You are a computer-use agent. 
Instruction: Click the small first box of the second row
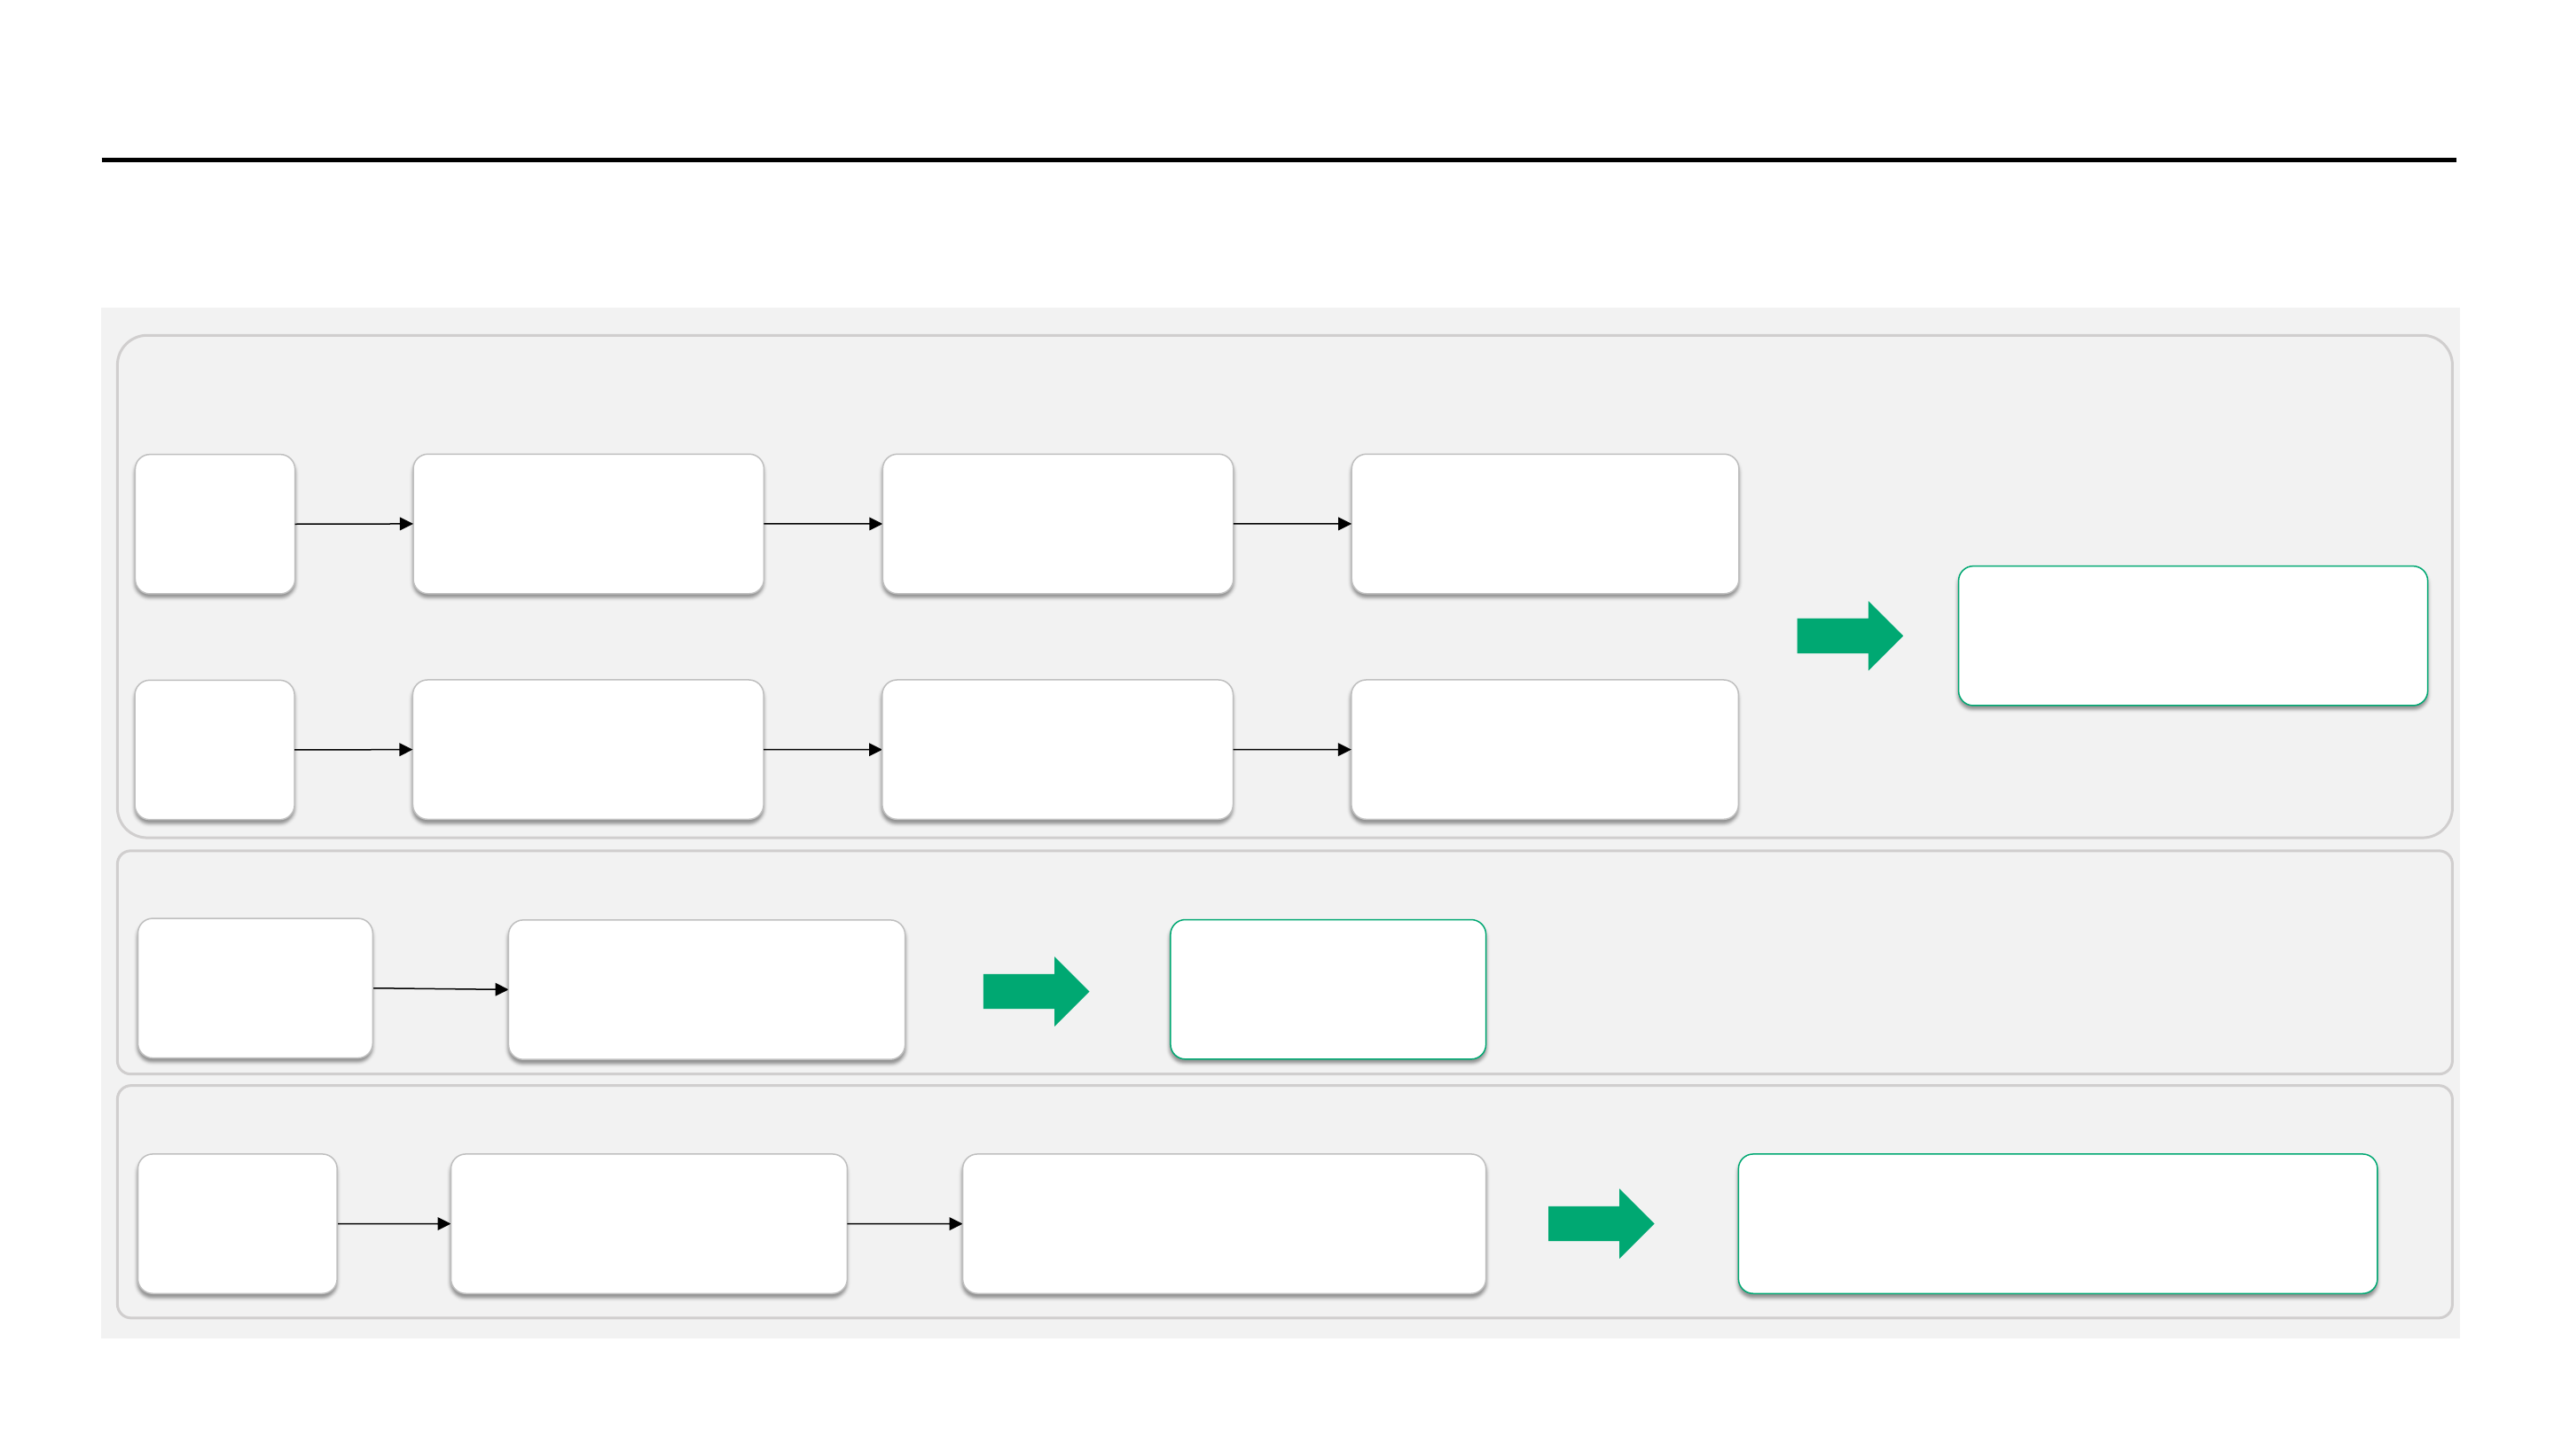pos(214,749)
